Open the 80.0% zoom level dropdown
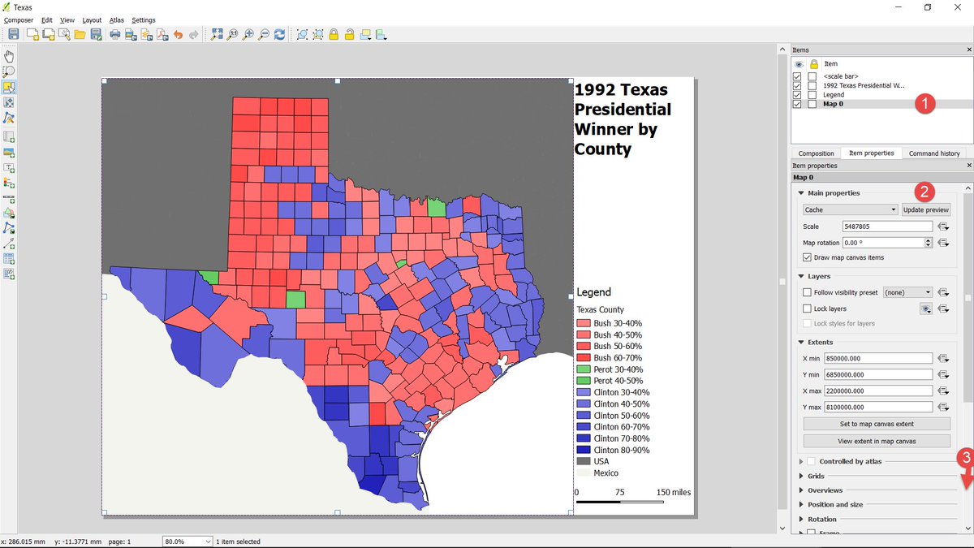Viewport: 974px width, 548px height. tap(187, 541)
